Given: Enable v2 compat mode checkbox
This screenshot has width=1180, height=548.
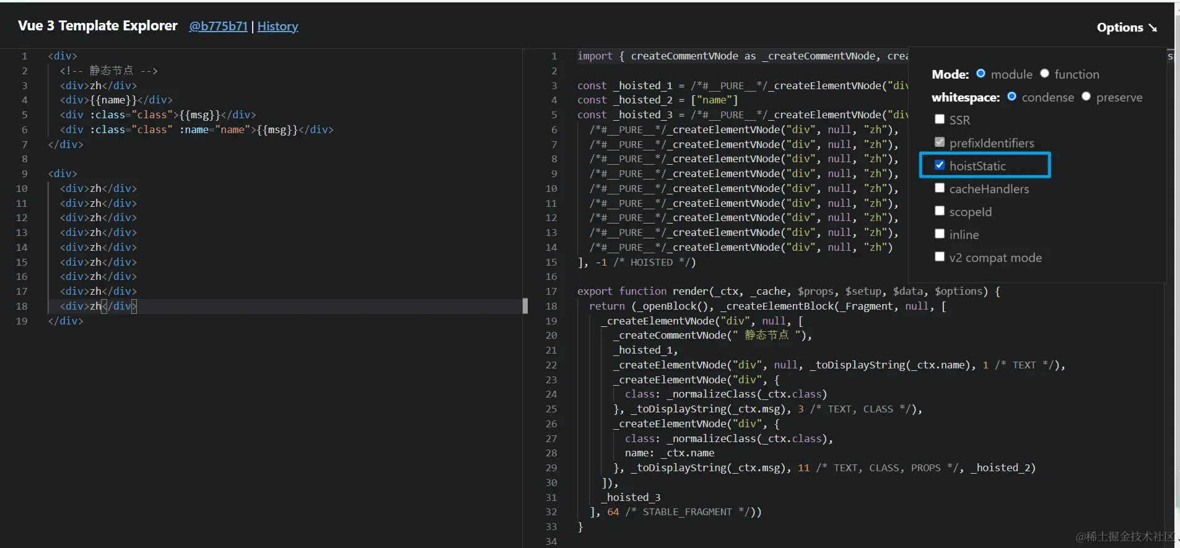Looking at the screenshot, I should pos(940,256).
